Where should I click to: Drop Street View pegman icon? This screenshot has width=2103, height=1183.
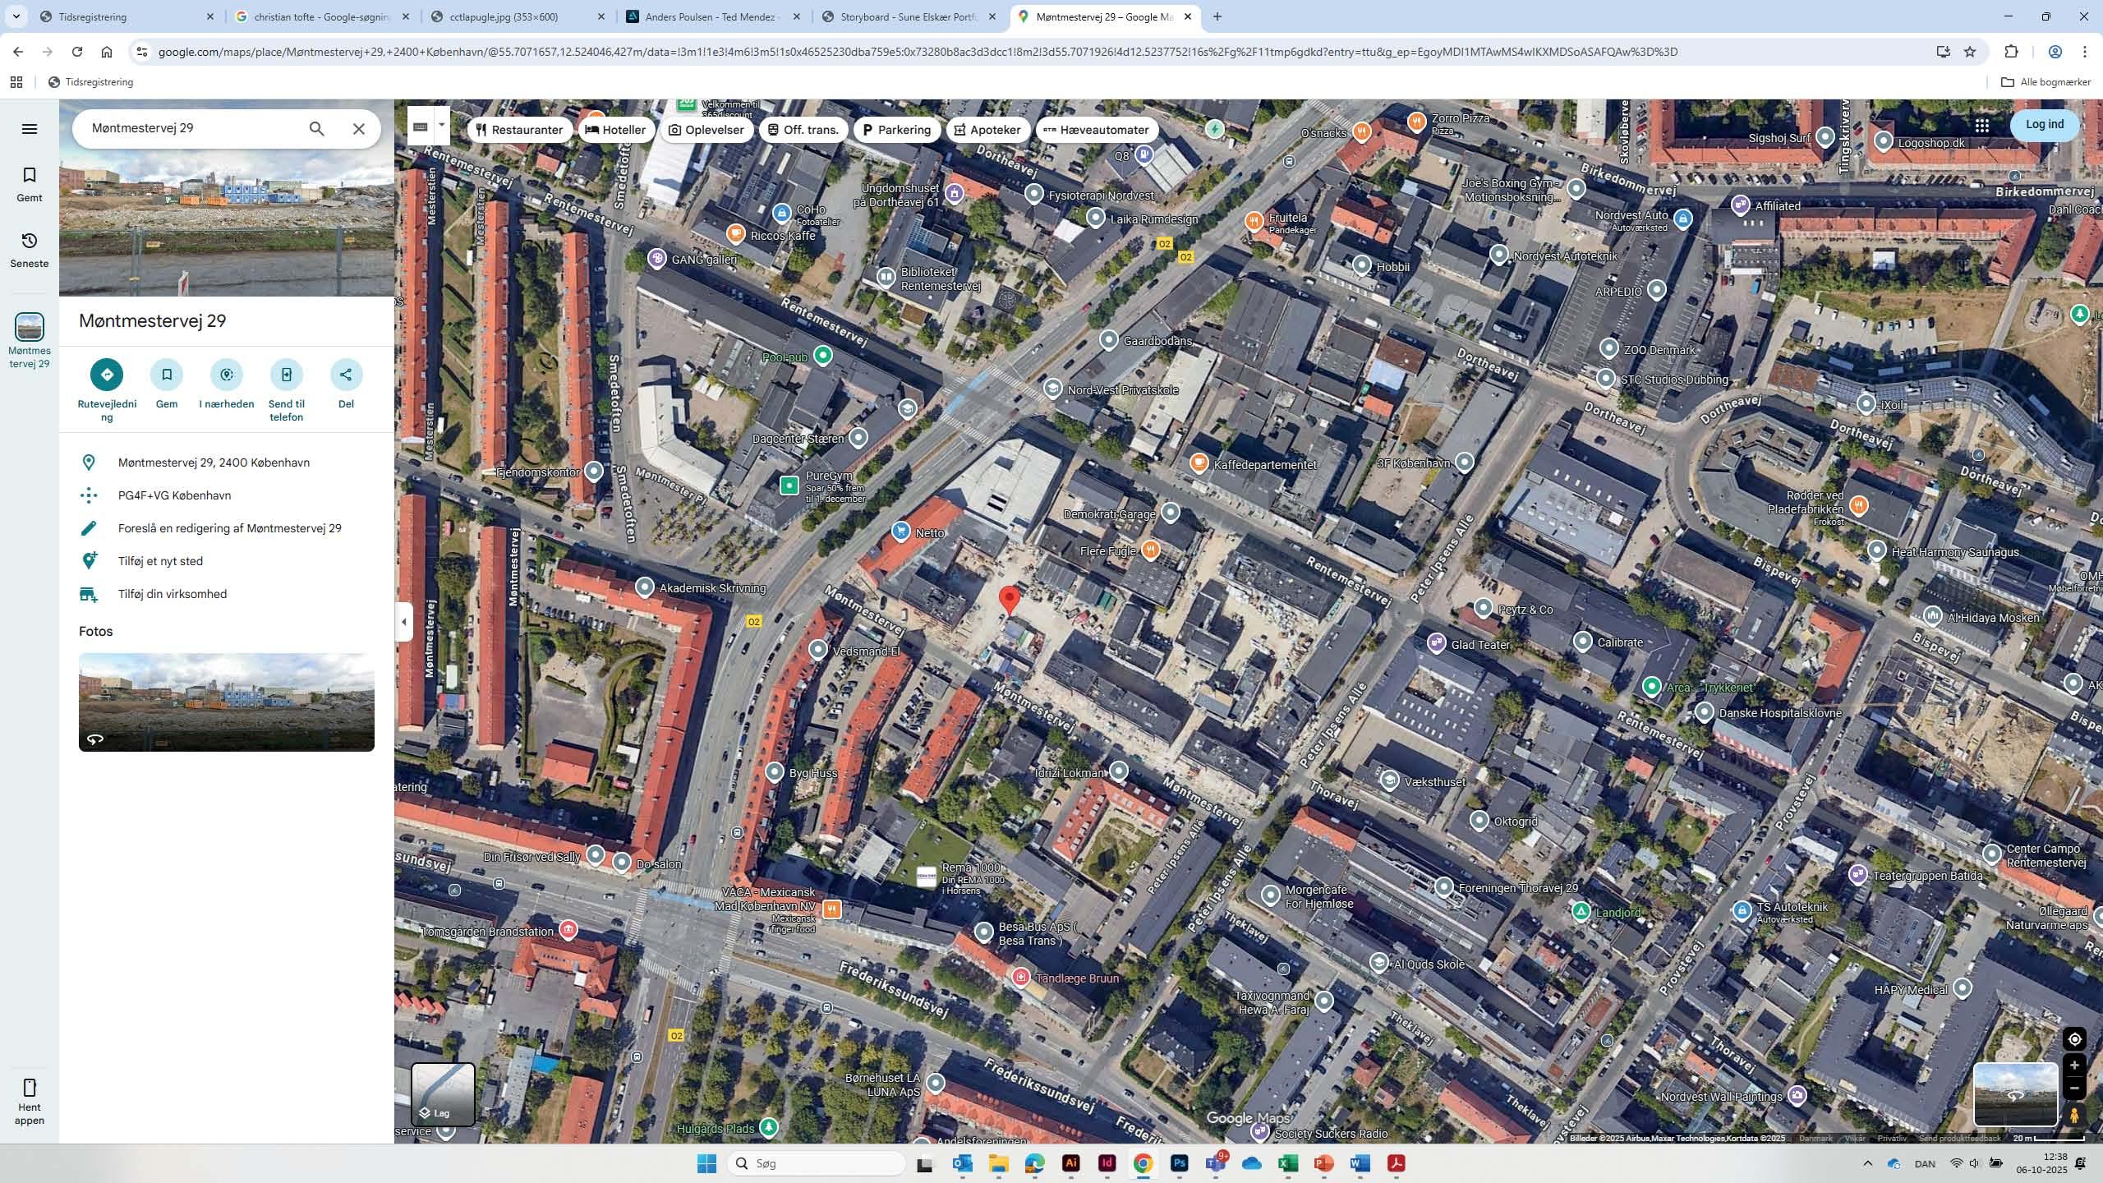tap(2074, 1115)
